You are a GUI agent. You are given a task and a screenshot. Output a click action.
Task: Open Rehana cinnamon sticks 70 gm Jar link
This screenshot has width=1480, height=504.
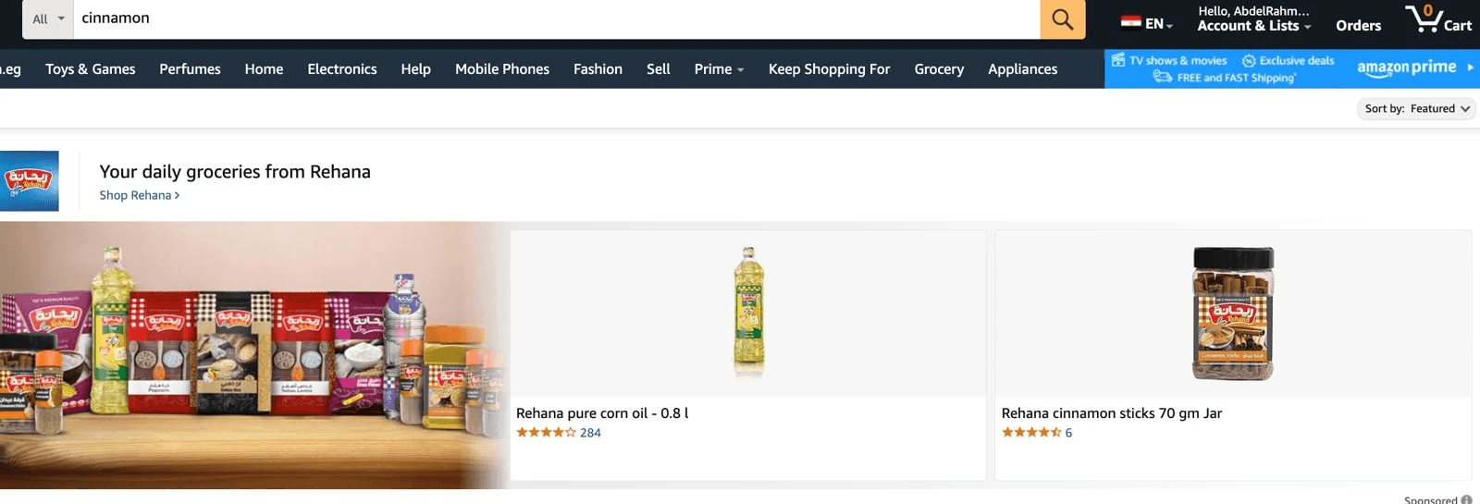[x=1112, y=413]
